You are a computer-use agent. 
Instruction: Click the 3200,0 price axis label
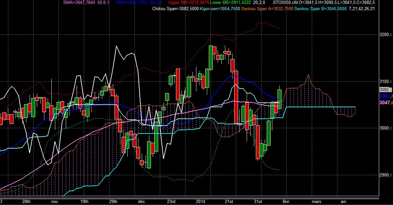[386, 35]
